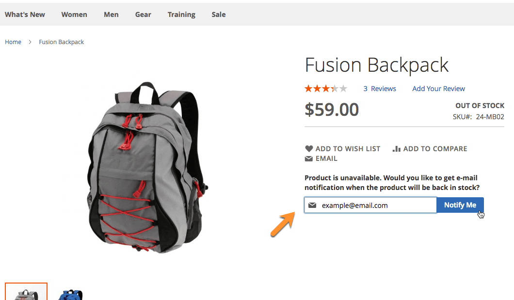Open the What's New menu

tap(25, 15)
